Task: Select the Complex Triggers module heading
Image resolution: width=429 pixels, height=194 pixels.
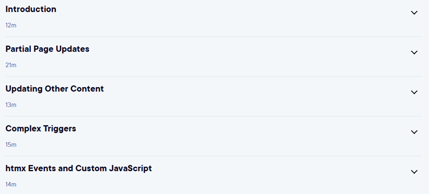Action: tap(41, 129)
